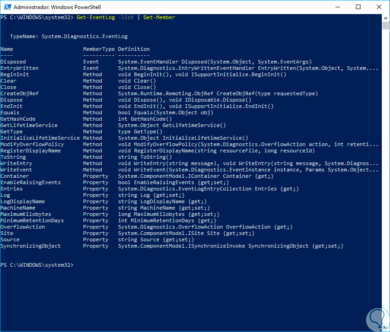Click WriteEntry in the Name column

pyautogui.click(x=16, y=163)
